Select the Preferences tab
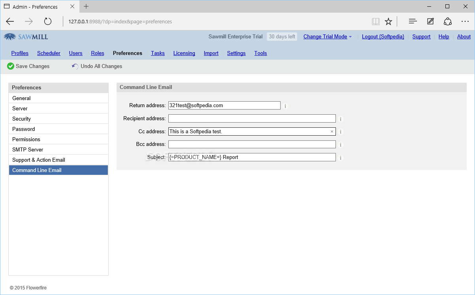Image resolution: width=475 pixels, height=295 pixels. [128, 53]
